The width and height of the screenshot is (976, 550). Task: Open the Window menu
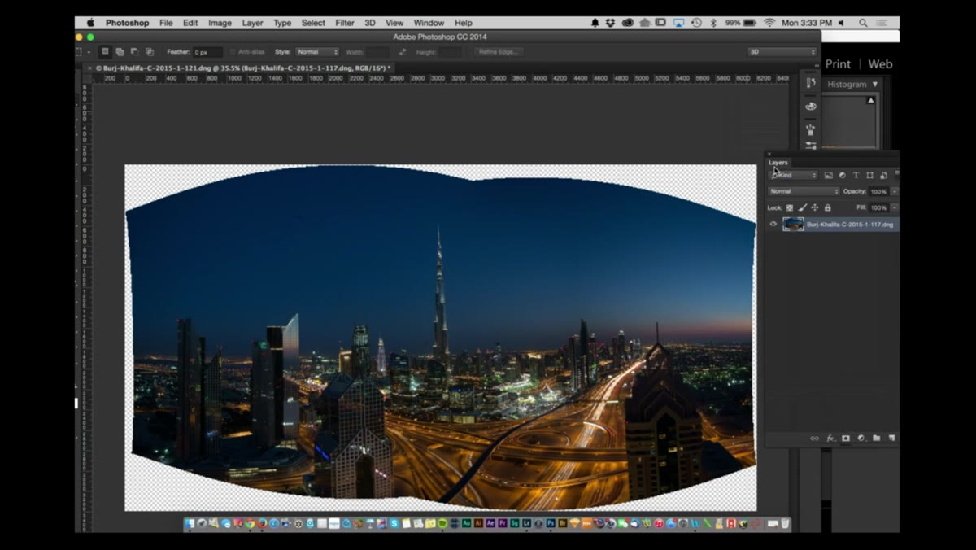pyautogui.click(x=429, y=23)
